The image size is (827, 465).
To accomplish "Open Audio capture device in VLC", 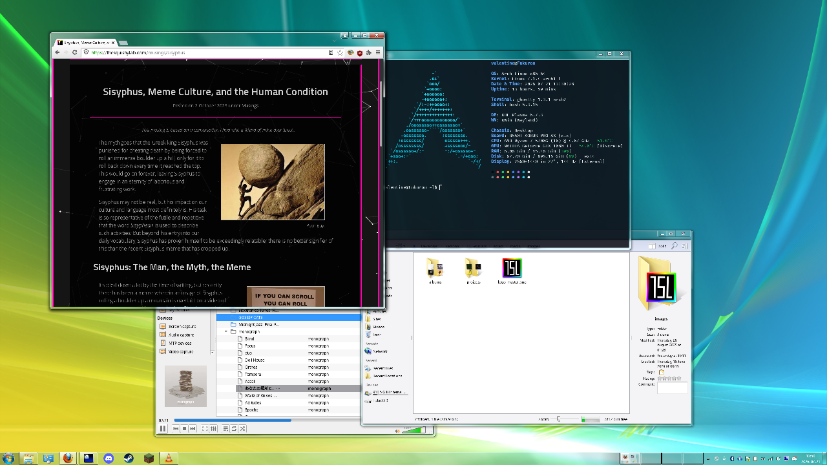I will (176, 335).
